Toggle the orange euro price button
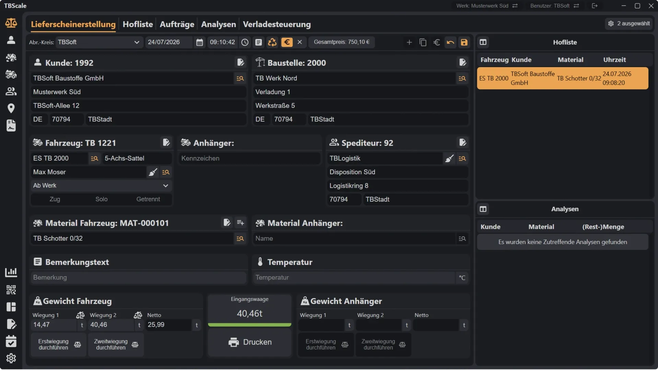 click(x=287, y=42)
